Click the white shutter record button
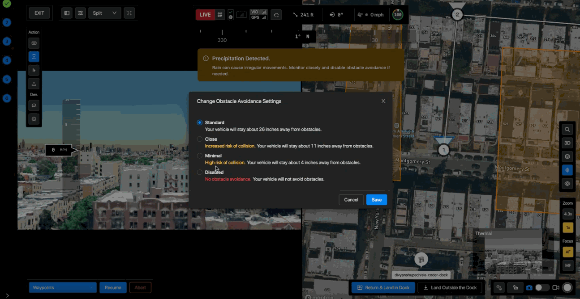The width and height of the screenshot is (580, 299). (567, 288)
